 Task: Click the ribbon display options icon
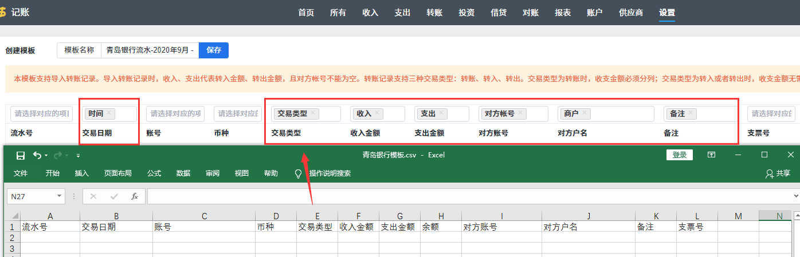pyautogui.click(x=711, y=155)
